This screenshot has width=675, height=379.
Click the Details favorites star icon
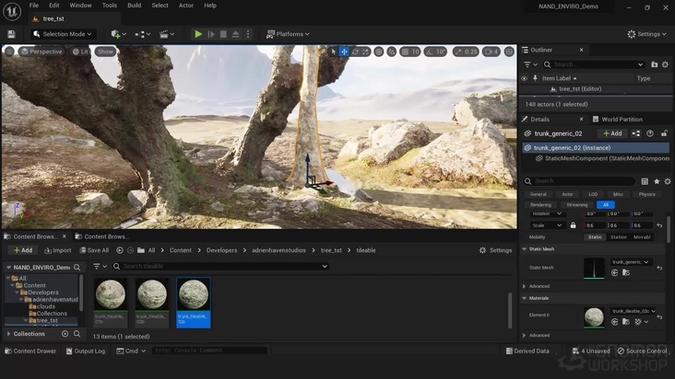(657, 181)
